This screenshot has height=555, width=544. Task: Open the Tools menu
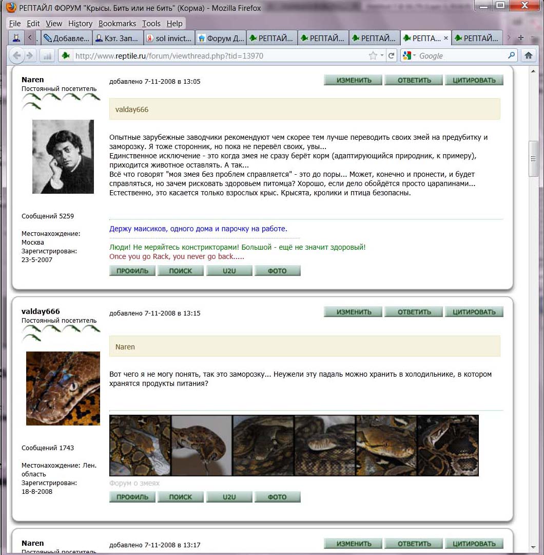coord(151,23)
